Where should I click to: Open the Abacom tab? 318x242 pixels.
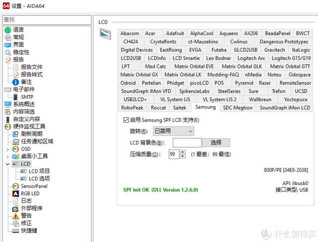(x=130, y=33)
